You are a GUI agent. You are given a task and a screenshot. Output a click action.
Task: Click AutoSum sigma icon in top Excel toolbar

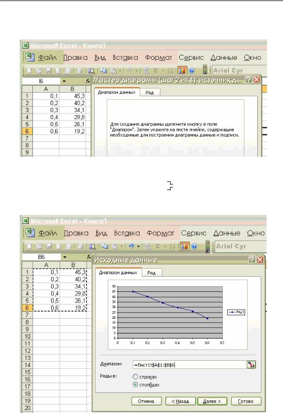(x=155, y=70)
